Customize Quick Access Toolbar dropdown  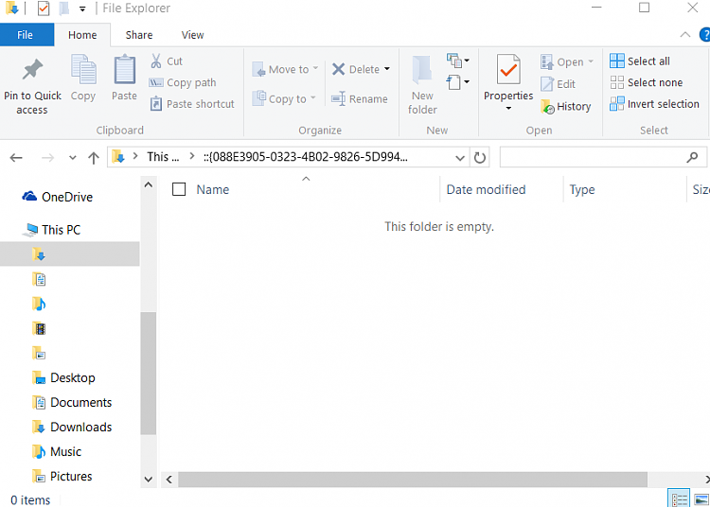[82, 9]
